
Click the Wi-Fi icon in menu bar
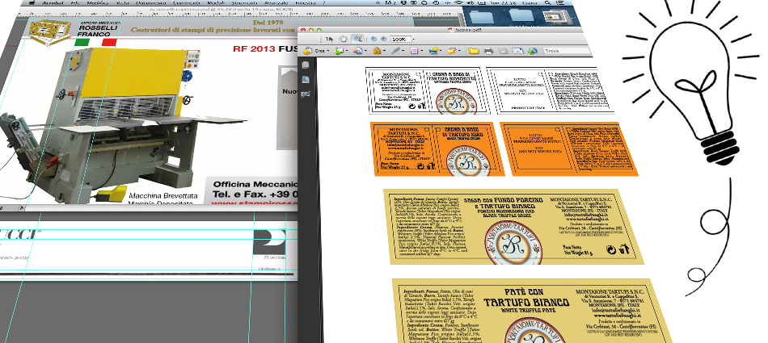(459, 3)
